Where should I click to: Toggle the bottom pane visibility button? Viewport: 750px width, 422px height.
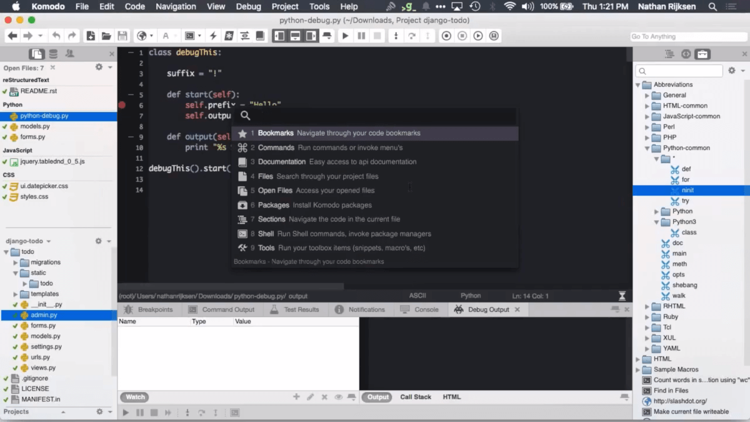(295, 36)
